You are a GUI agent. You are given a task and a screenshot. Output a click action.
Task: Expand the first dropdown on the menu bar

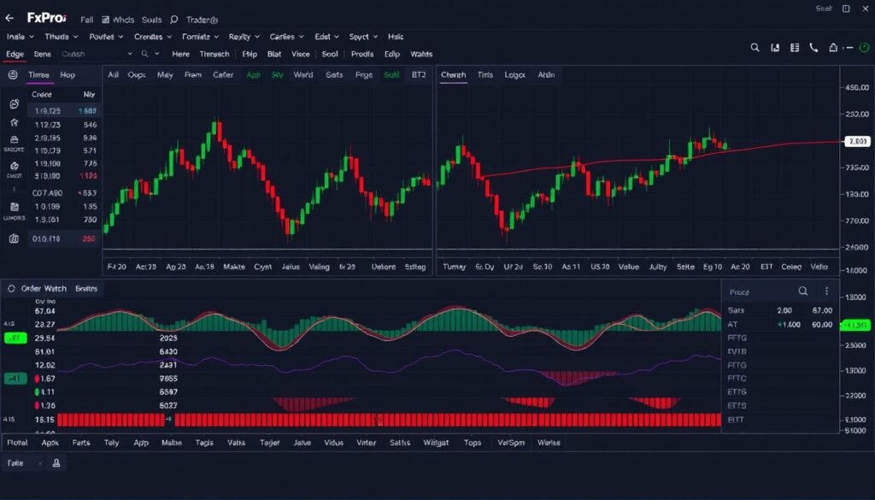[19, 37]
